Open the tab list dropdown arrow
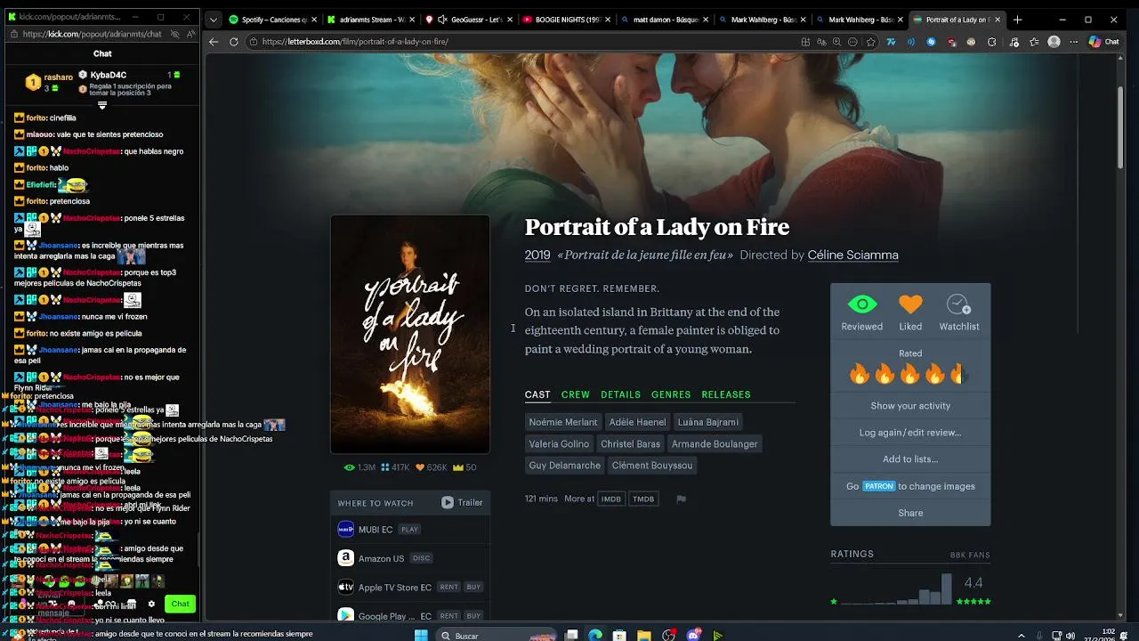Viewport: 1139px width, 641px height. click(213, 20)
